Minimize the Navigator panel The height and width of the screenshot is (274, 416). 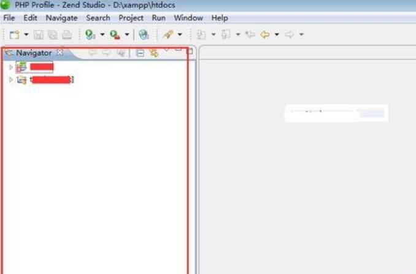pyautogui.click(x=179, y=50)
